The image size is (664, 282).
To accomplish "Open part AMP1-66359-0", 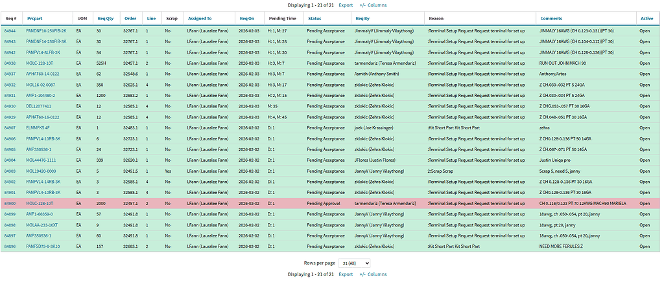I will [x=40, y=215].
